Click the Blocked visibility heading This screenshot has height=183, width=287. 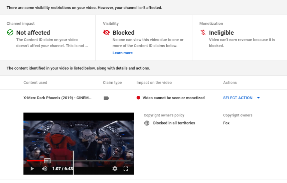click(124, 33)
